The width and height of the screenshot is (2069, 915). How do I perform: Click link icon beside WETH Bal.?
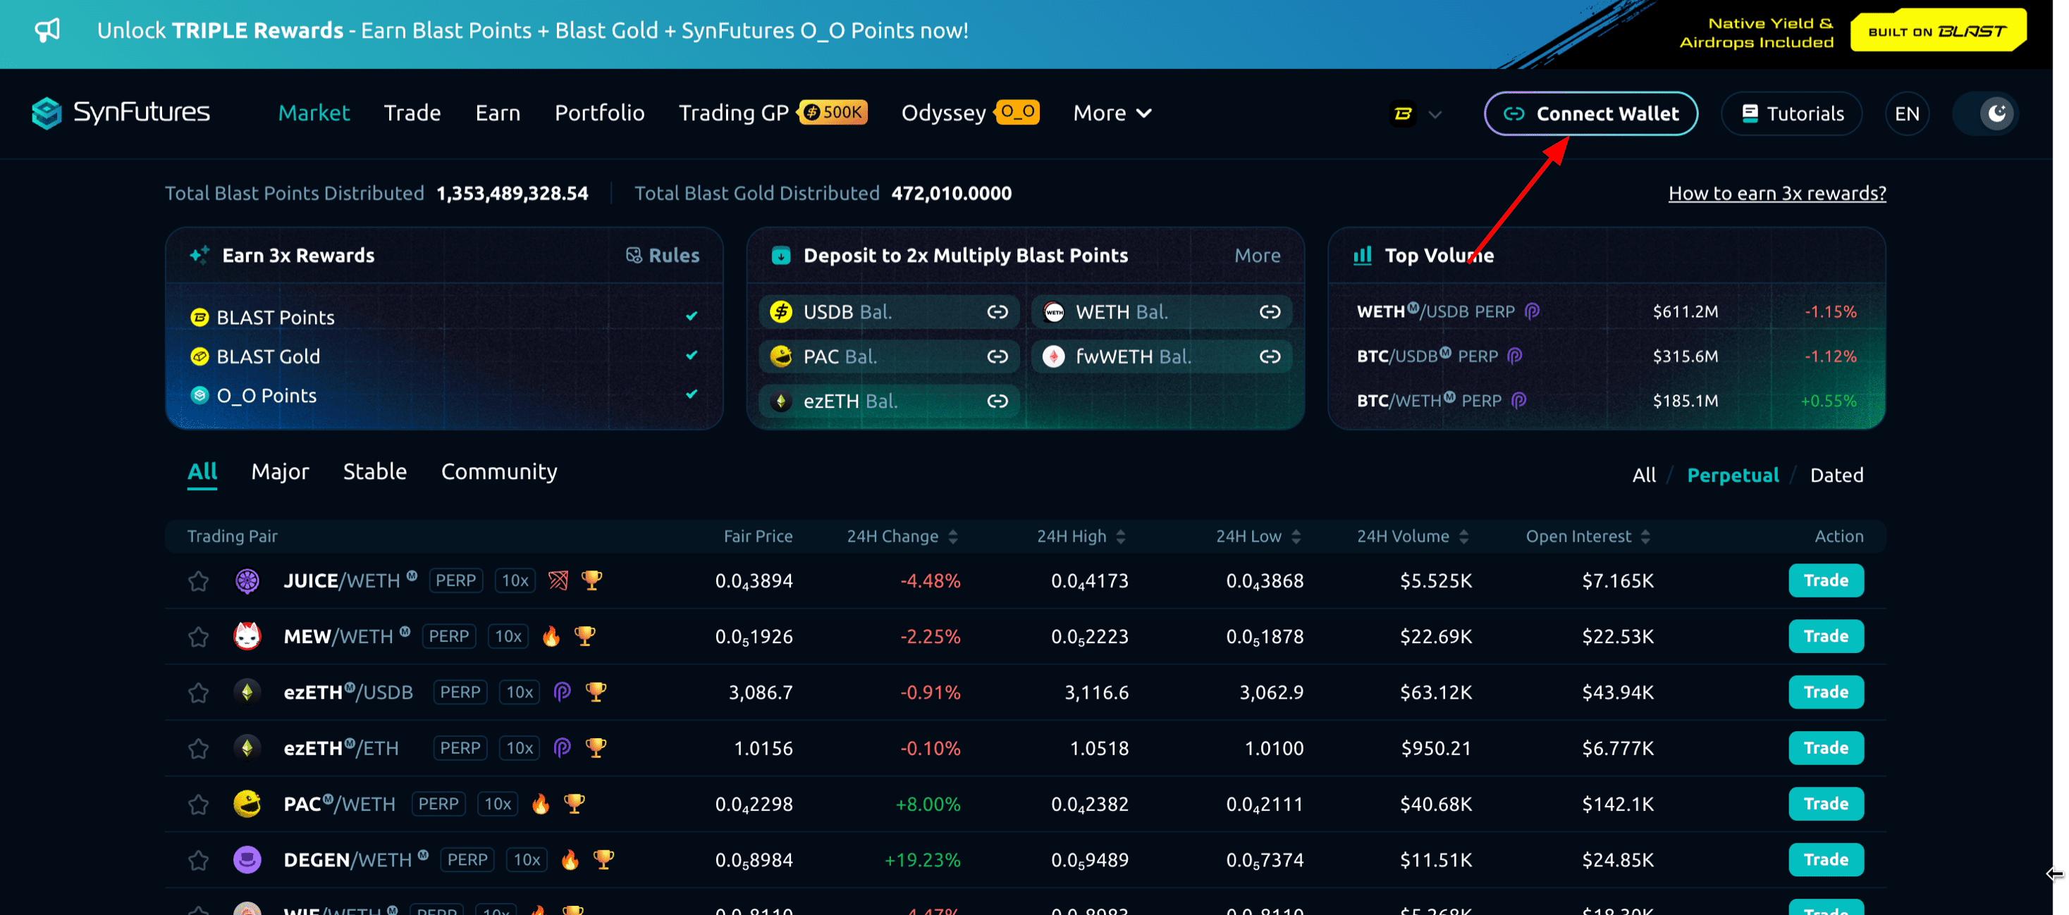1269,311
